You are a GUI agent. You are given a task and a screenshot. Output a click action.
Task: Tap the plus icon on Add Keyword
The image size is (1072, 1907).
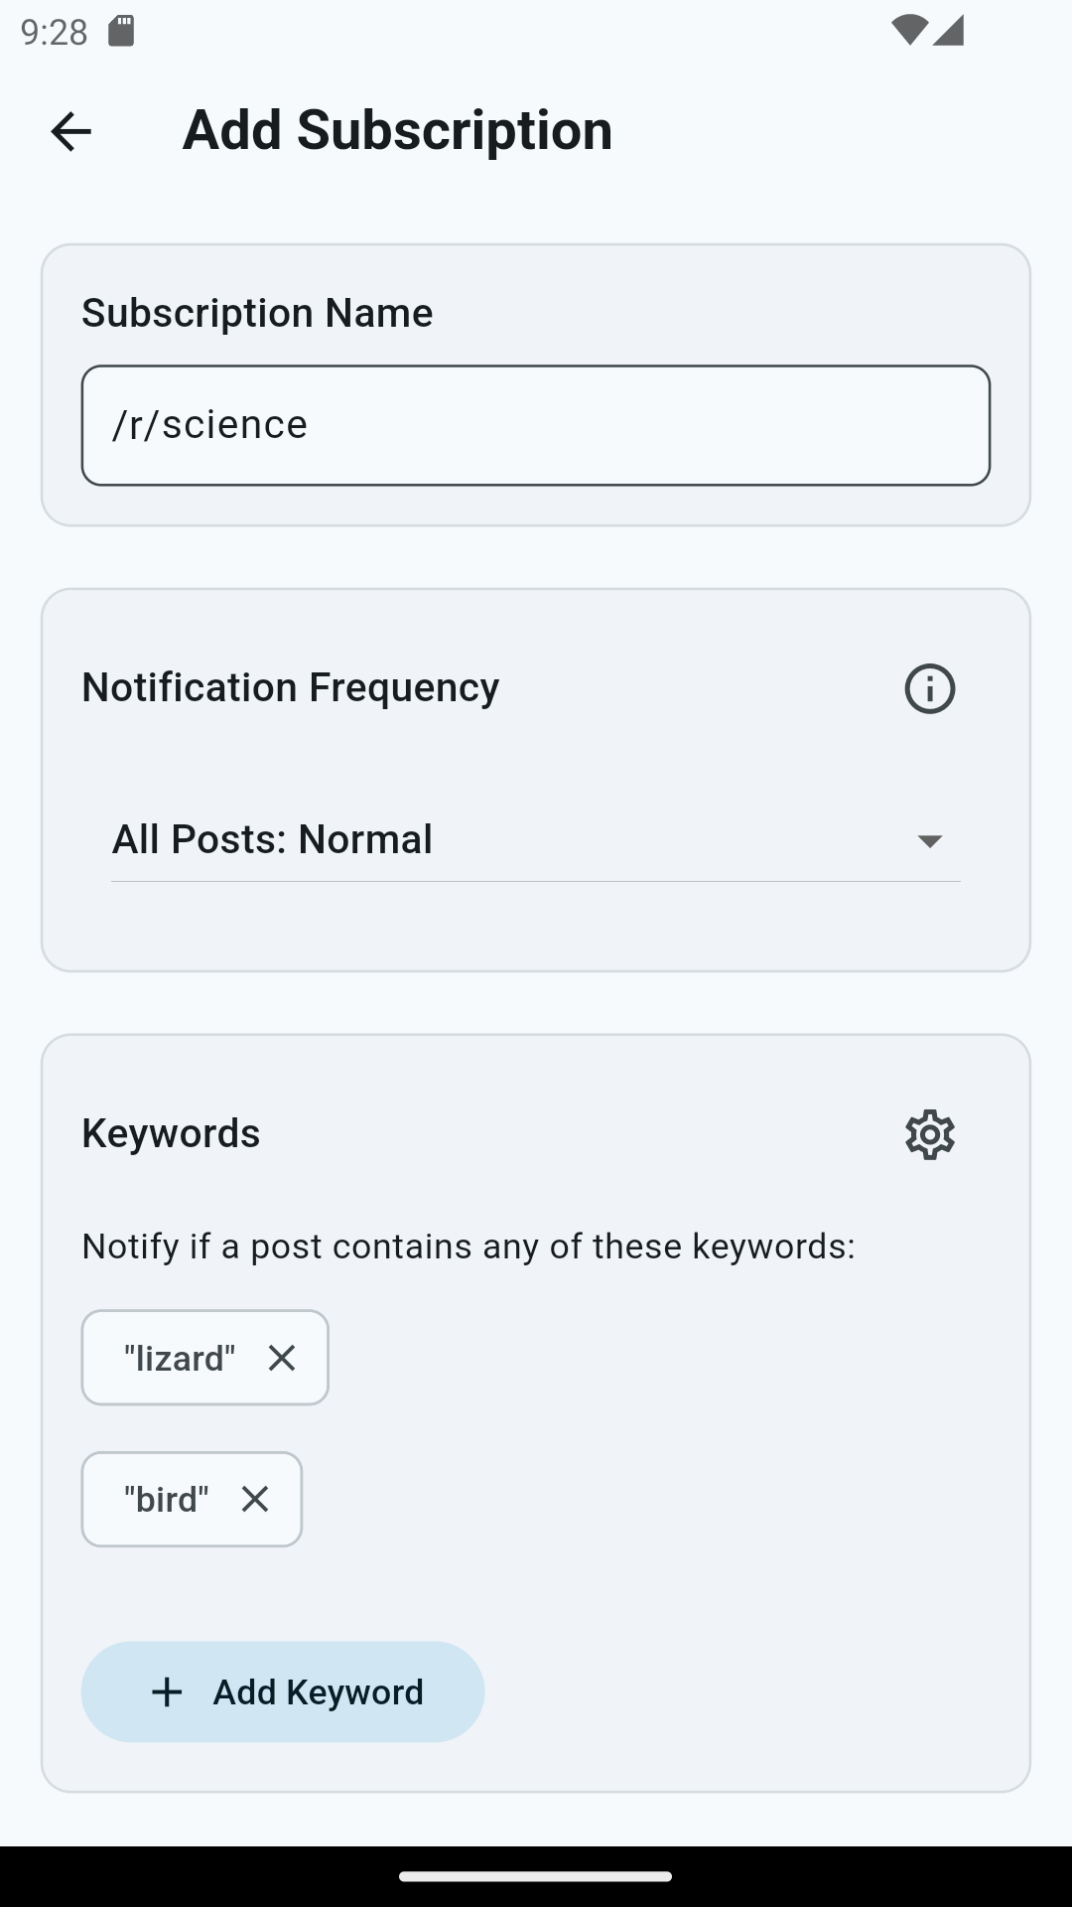tap(167, 1691)
